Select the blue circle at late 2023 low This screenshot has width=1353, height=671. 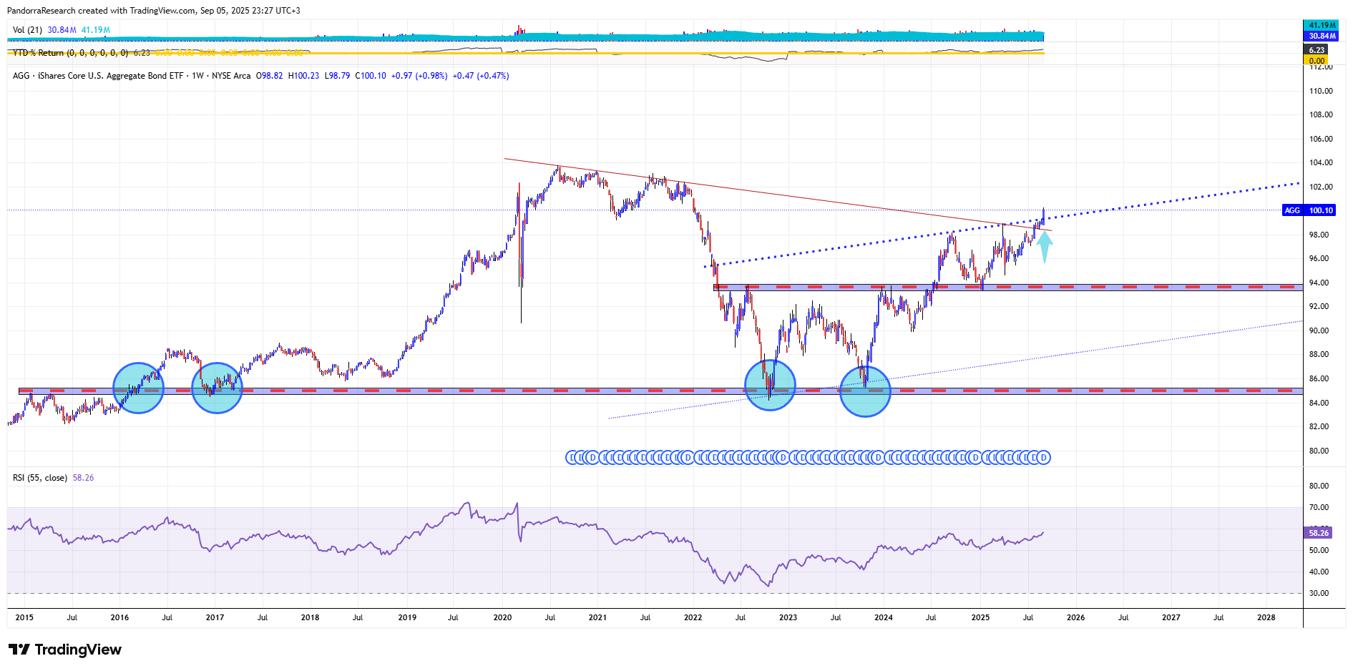click(865, 391)
